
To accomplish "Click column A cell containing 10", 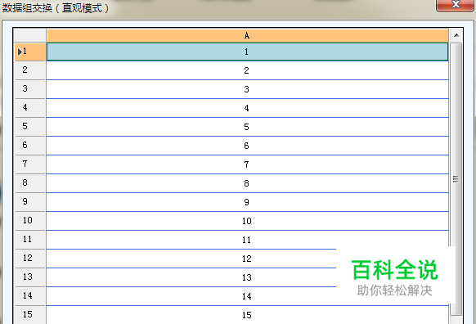I will (248, 221).
